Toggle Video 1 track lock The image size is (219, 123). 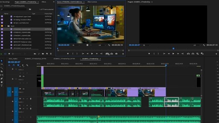tap(13, 92)
